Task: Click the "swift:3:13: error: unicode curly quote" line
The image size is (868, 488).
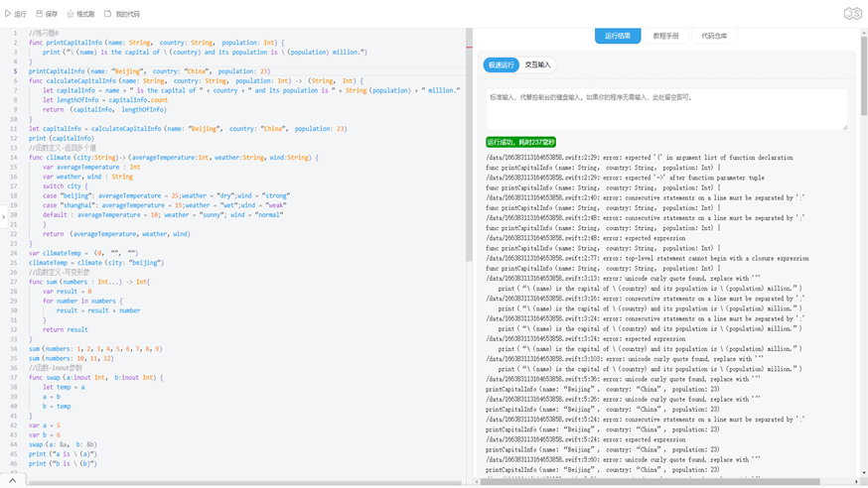Action: 623,279
